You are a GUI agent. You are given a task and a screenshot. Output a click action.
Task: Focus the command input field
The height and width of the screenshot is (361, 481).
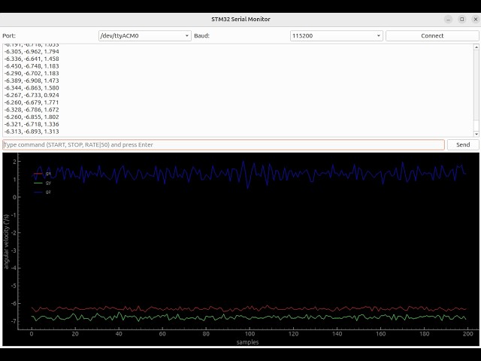[x=224, y=144]
